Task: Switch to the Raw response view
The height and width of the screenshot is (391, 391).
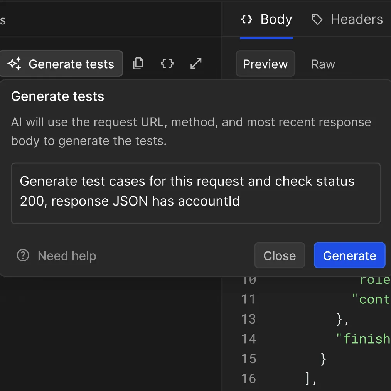Action: [x=323, y=64]
